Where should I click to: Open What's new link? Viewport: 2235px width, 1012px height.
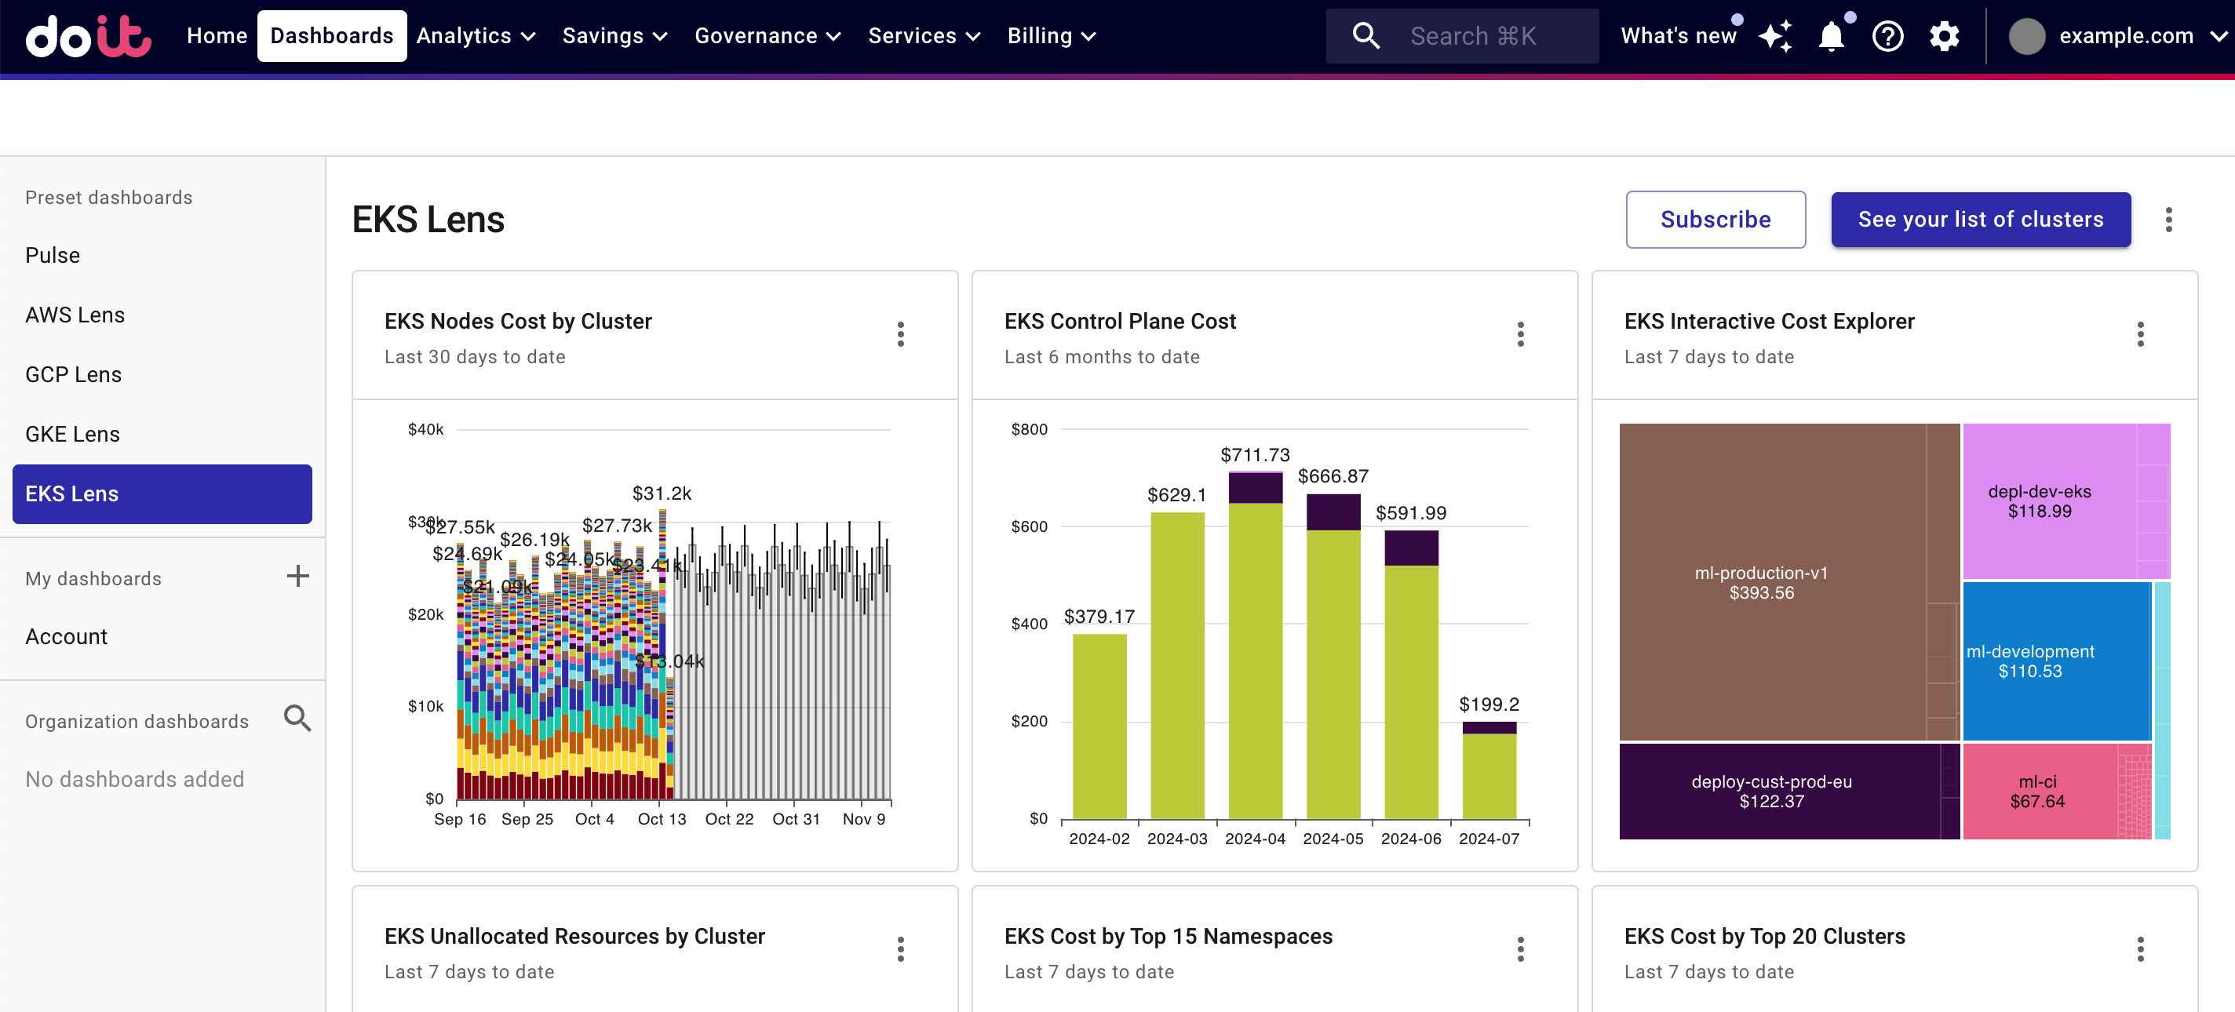pyautogui.click(x=1678, y=36)
